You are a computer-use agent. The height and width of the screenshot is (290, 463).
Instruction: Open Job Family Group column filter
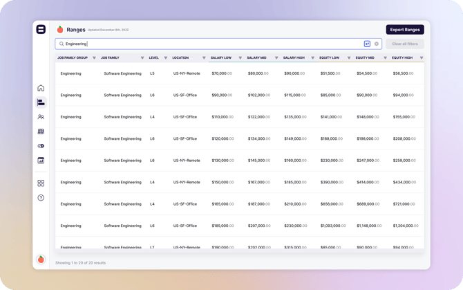point(94,57)
